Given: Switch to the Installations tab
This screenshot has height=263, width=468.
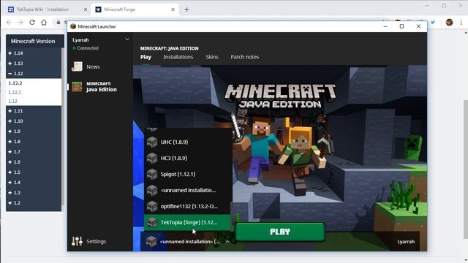Looking at the screenshot, I should pyautogui.click(x=178, y=57).
